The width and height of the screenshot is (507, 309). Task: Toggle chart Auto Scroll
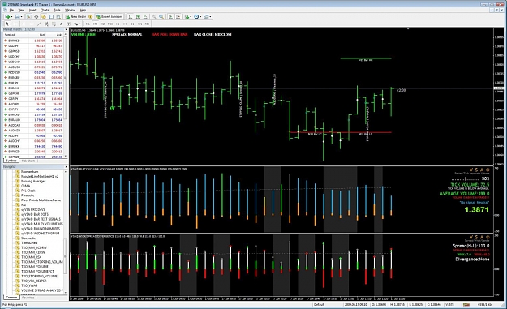point(170,16)
